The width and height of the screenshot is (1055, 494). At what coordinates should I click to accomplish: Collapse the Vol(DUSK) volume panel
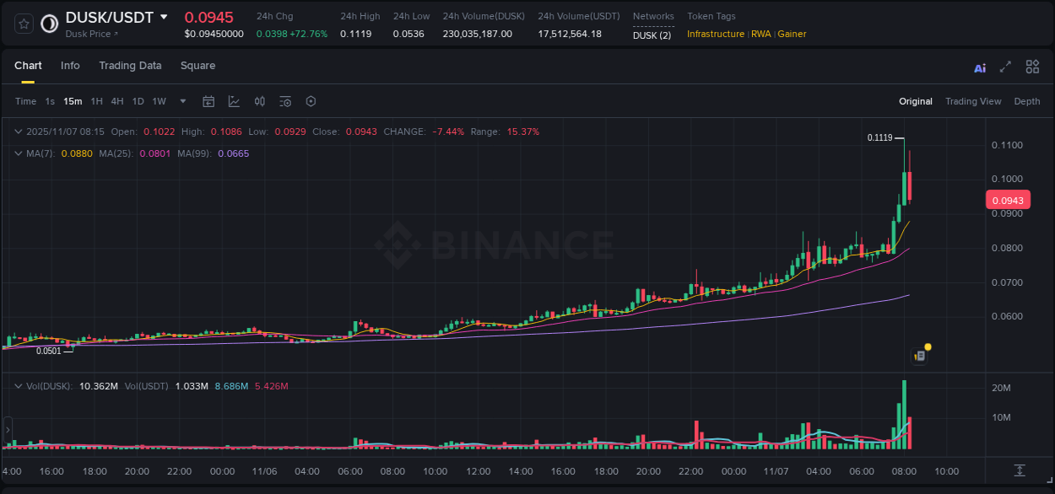[17, 385]
